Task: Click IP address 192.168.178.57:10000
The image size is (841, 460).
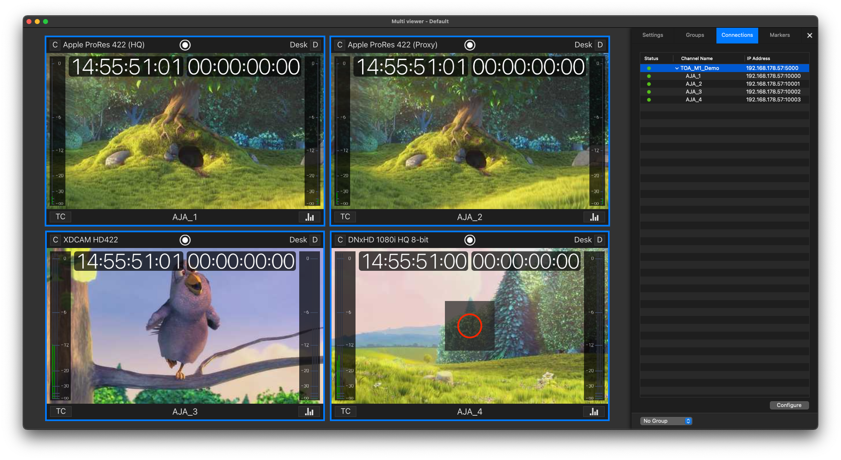Action: [773, 76]
